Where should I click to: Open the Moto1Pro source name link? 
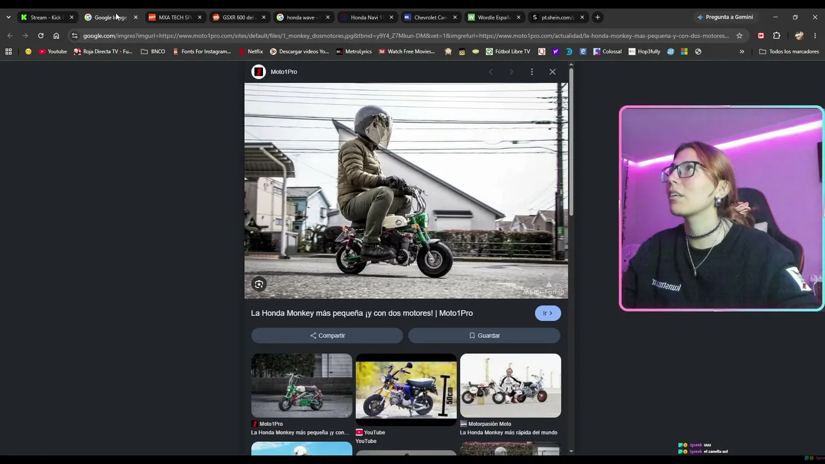click(284, 72)
